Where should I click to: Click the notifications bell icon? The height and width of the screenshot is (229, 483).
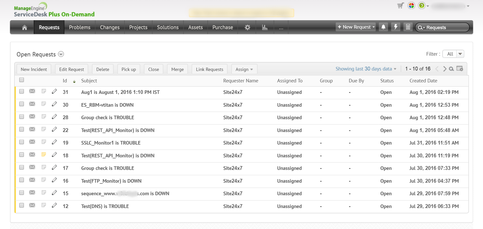pos(383,27)
